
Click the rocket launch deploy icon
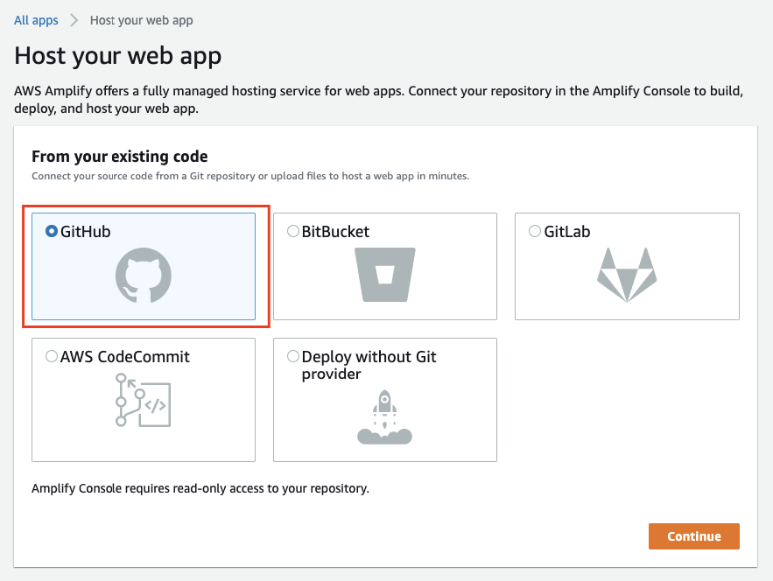[x=384, y=416]
